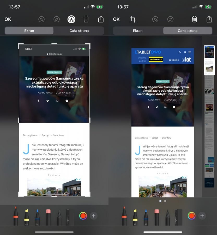The image size is (217, 235).
Task: Click the article headline in right preview
Action: point(163,91)
